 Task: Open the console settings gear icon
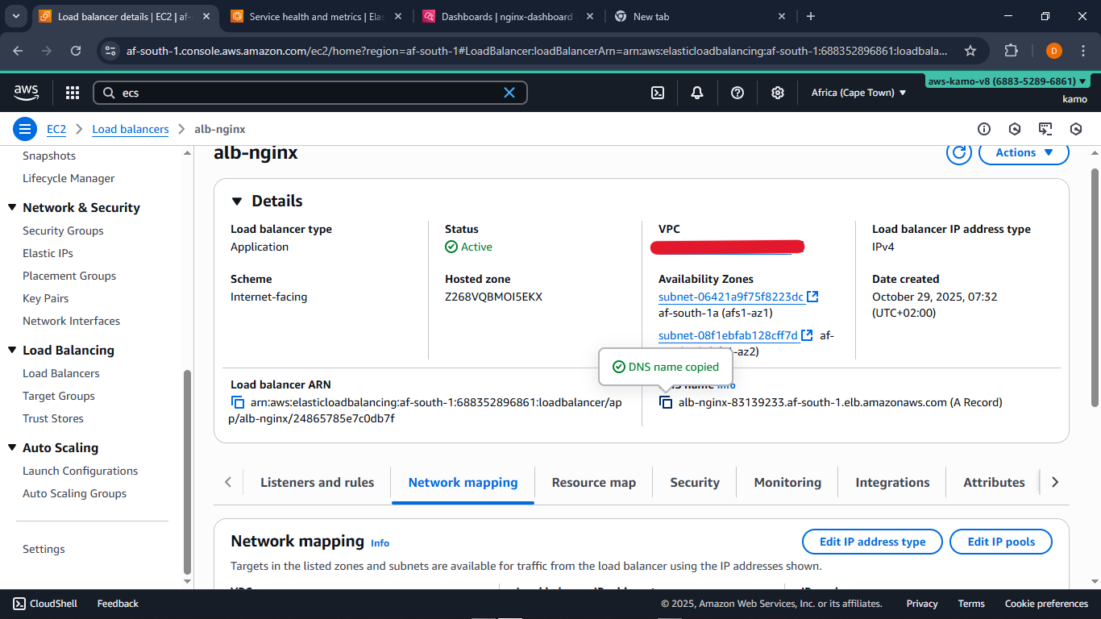point(778,93)
